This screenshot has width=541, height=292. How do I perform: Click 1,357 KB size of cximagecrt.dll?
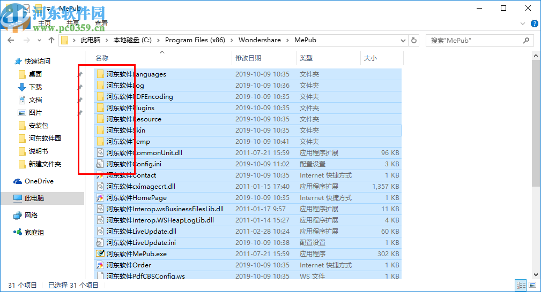click(x=386, y=186)
